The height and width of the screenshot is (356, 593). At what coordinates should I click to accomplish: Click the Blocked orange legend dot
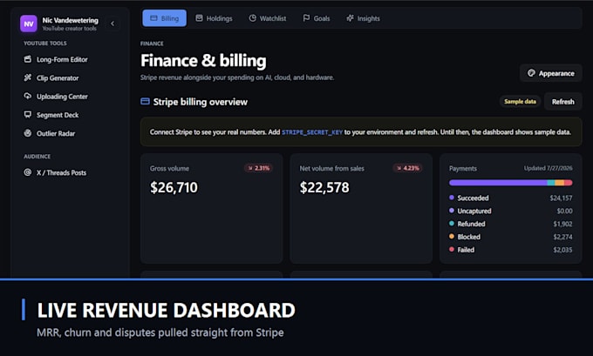[451, 237]
